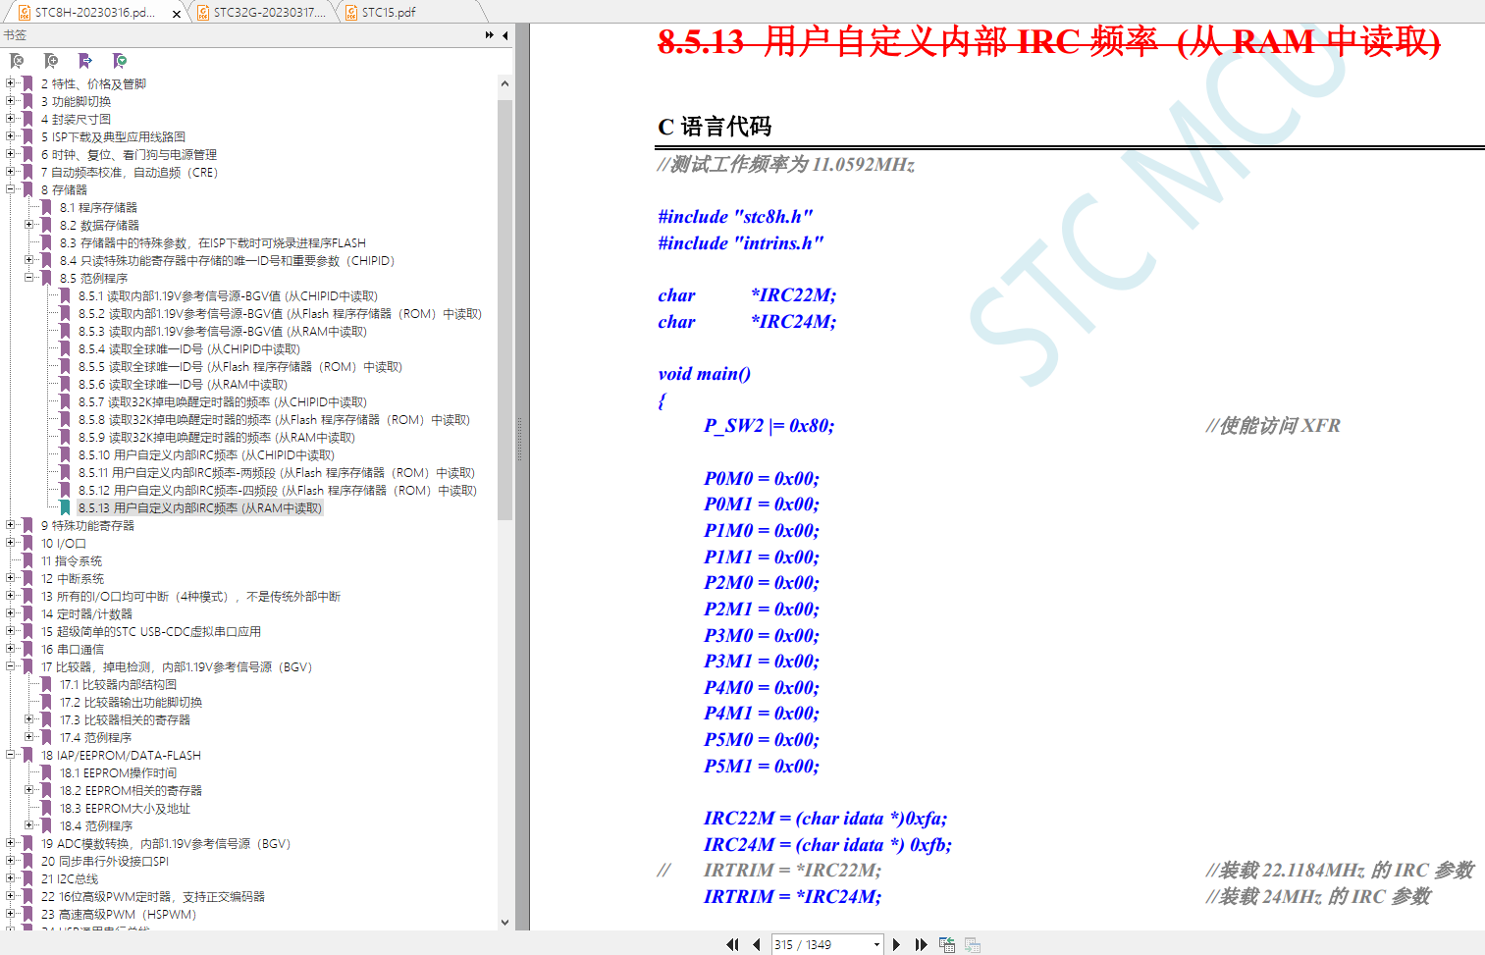This screenshot has width=1485, height=955.
Task: Open bookmark 18.1 EEPROM操作时间
Action: click(x=118, y=772)
